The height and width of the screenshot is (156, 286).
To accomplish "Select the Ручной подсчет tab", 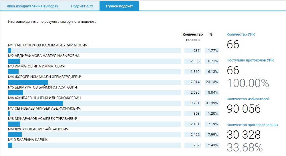I will click(119, 6).
